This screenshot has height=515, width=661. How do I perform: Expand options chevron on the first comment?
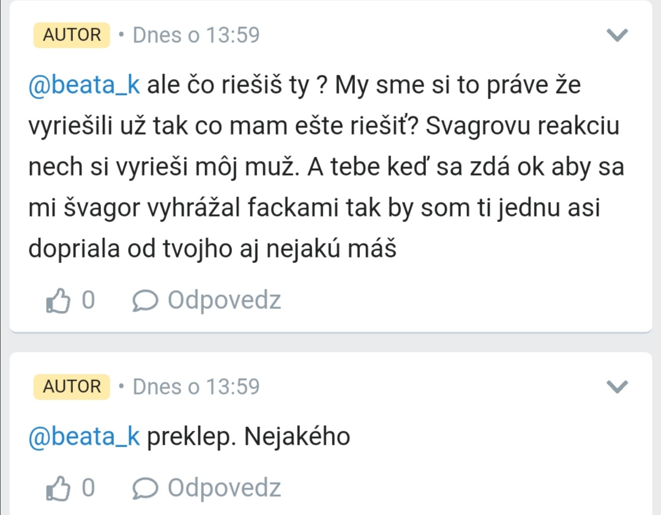pos(617,35)
